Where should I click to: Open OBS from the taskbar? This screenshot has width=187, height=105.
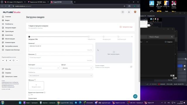(x=135, y=103)
